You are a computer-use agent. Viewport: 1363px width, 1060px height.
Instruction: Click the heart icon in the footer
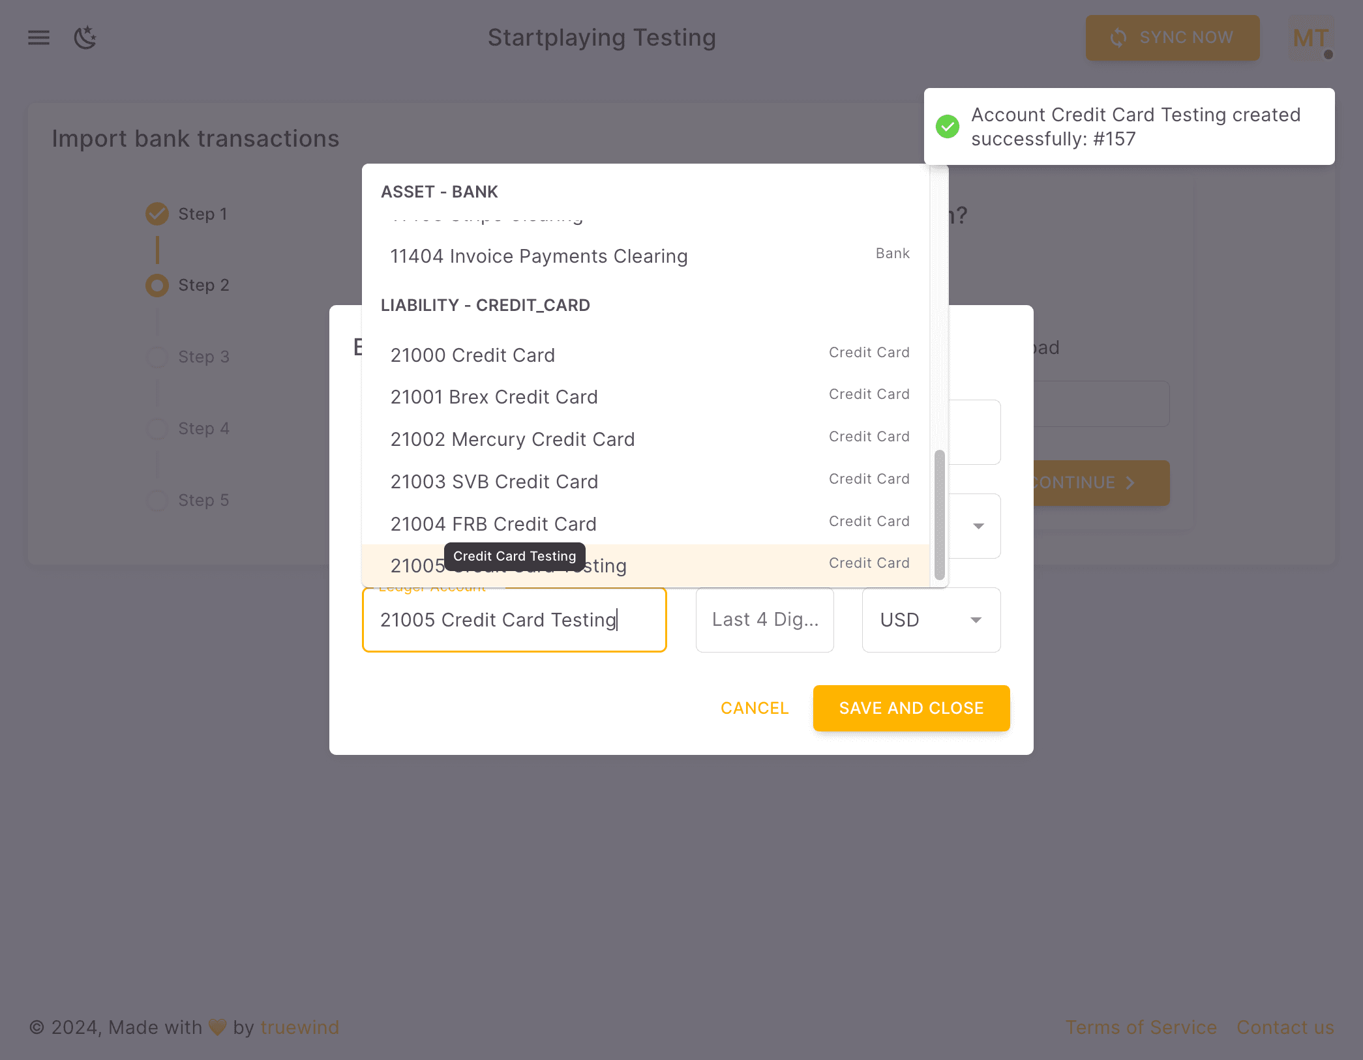(x=217, y=1027)
